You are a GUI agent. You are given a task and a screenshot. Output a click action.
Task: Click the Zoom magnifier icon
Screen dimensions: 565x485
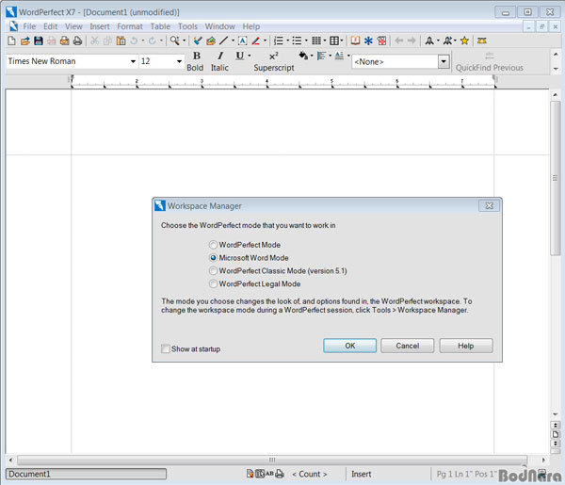coord(175,40)
